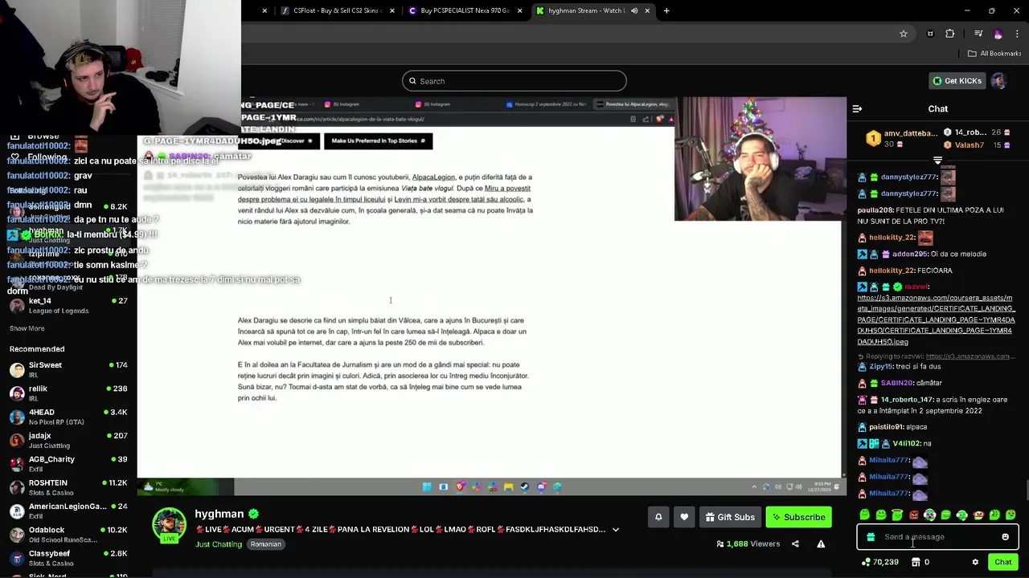This screenshot has height=578, width=1029.
Task: Open Valash7 leaderboard entry
Action: 969,145
